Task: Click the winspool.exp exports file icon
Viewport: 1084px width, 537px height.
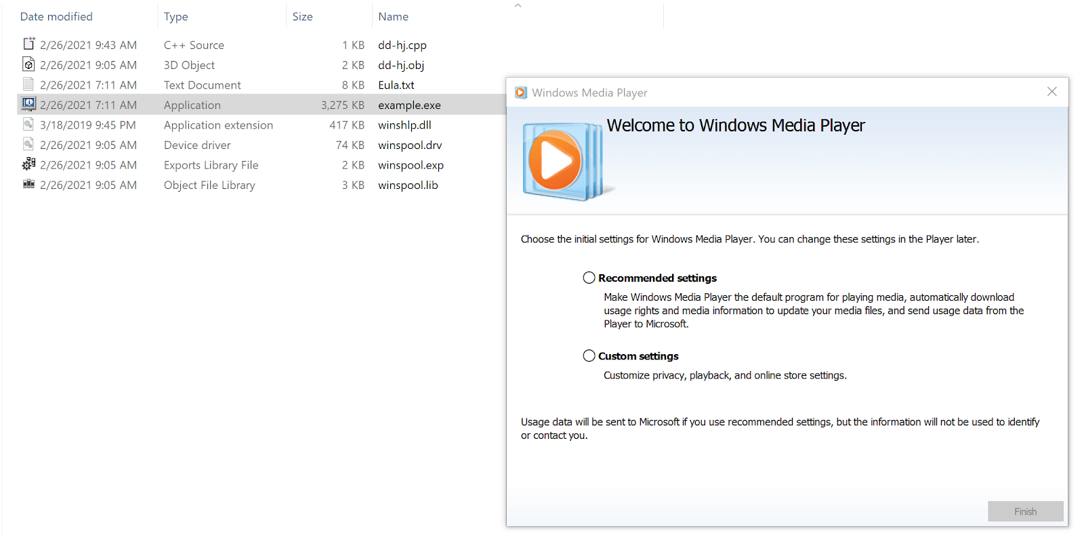Action: (x=28, y=164)
